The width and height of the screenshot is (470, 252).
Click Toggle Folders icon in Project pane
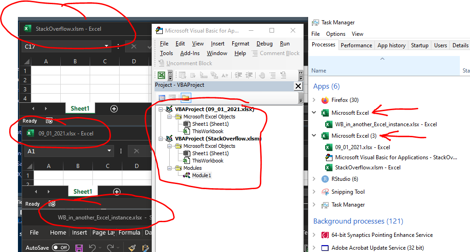click(x=185, y=98)
